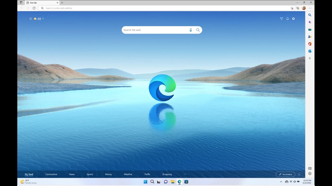
Task: Open new tab page settings gear
Action: coord(293,19)
